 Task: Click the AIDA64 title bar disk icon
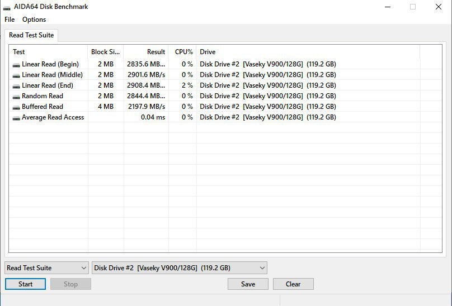(7, 8)
